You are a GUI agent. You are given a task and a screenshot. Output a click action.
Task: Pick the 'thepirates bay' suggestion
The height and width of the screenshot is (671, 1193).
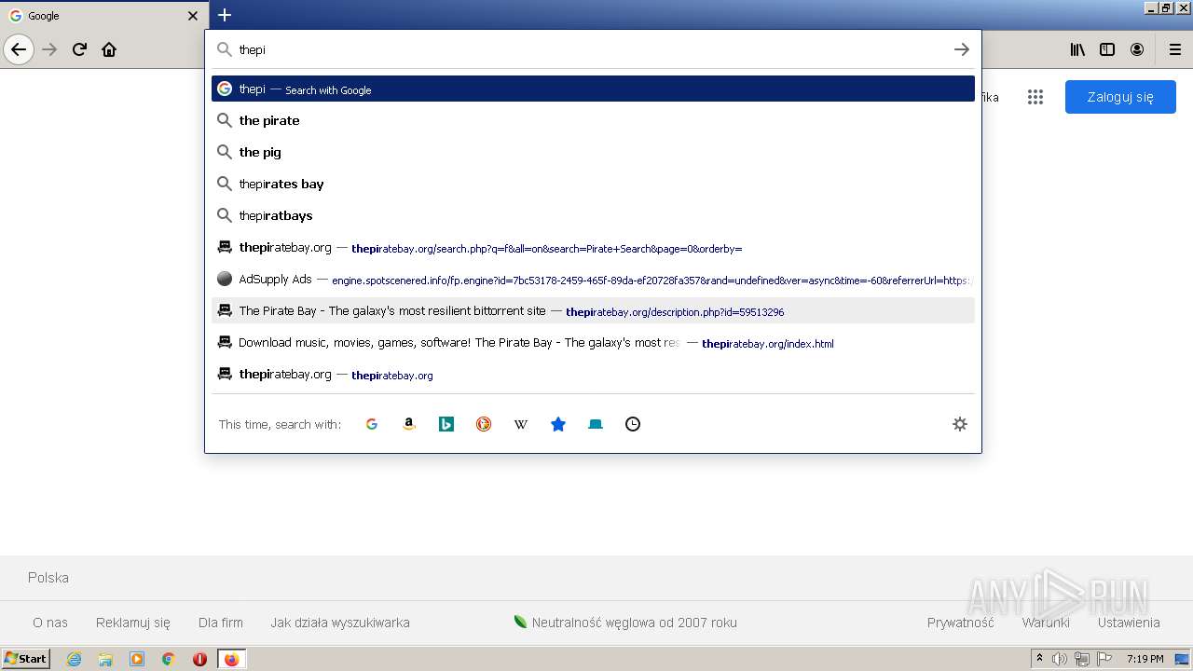(x=593, y=184)
